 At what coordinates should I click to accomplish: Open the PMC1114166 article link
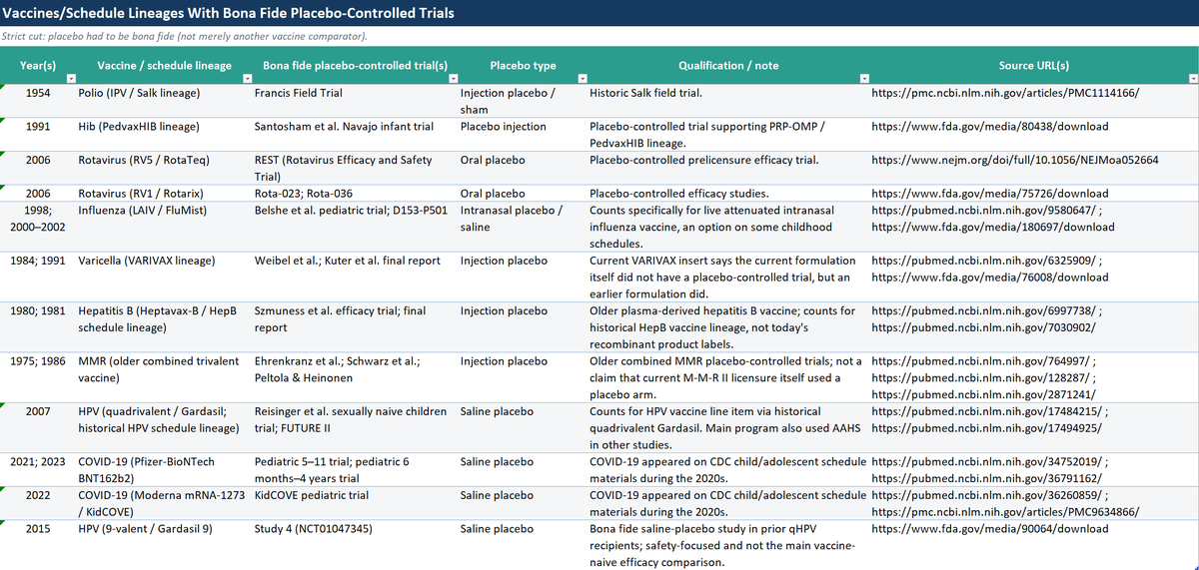click(1005, 93)
